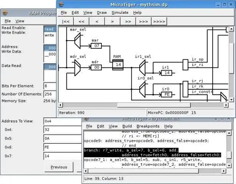Click the Address To View field
The height and width of the screenshot is (184, 236).
click(63, 121)
